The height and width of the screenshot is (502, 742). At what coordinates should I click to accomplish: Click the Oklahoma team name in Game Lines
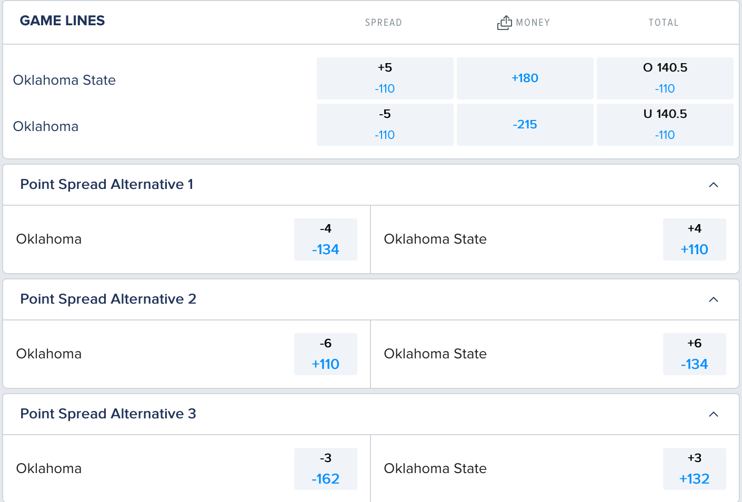(x=46, y=126)
